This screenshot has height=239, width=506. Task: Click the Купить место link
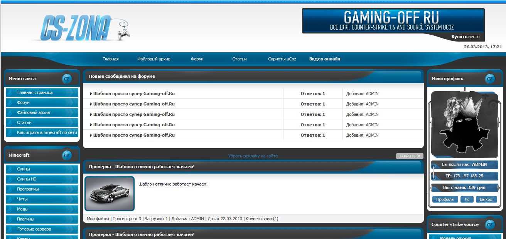coord(466,37)
